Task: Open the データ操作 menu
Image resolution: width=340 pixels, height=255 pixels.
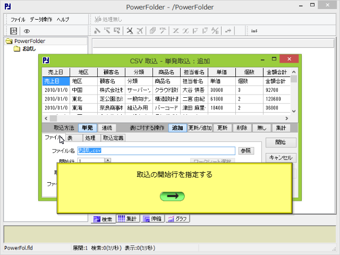Action: 41,20
